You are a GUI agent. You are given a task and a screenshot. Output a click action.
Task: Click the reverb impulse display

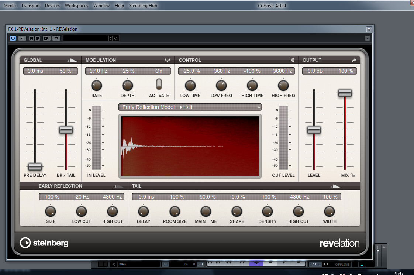coord(190,146)
